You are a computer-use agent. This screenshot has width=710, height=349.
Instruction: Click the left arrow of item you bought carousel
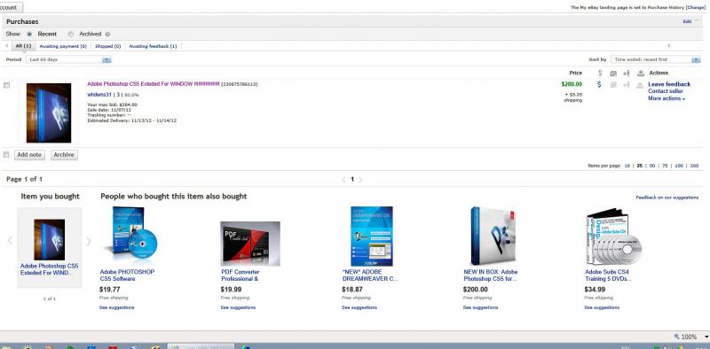pyautogui.click(x=10, y=241)
